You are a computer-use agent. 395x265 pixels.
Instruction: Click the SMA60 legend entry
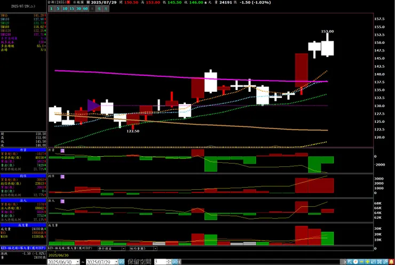point(23,27)
